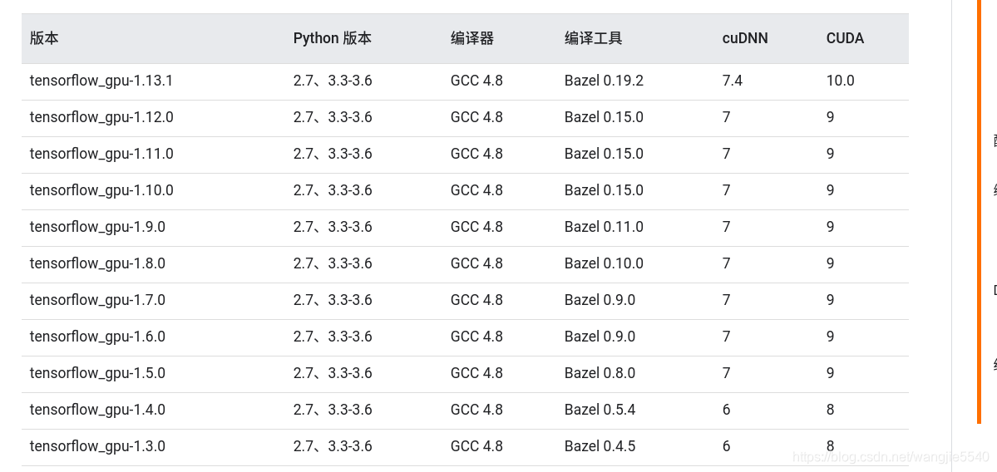Click CUDA value 10.0
Screen dimensions: 997x472
(x=840, y=81)
